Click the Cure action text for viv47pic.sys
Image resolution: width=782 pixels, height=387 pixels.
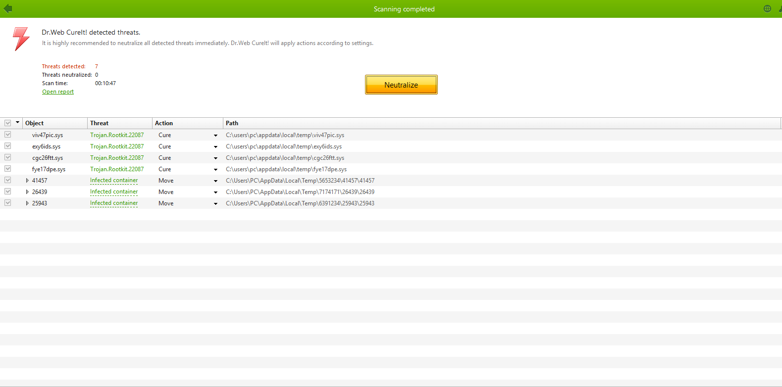pos(165,135)
